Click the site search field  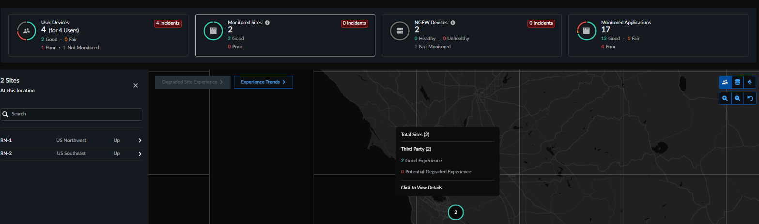[x=71, y=114]
